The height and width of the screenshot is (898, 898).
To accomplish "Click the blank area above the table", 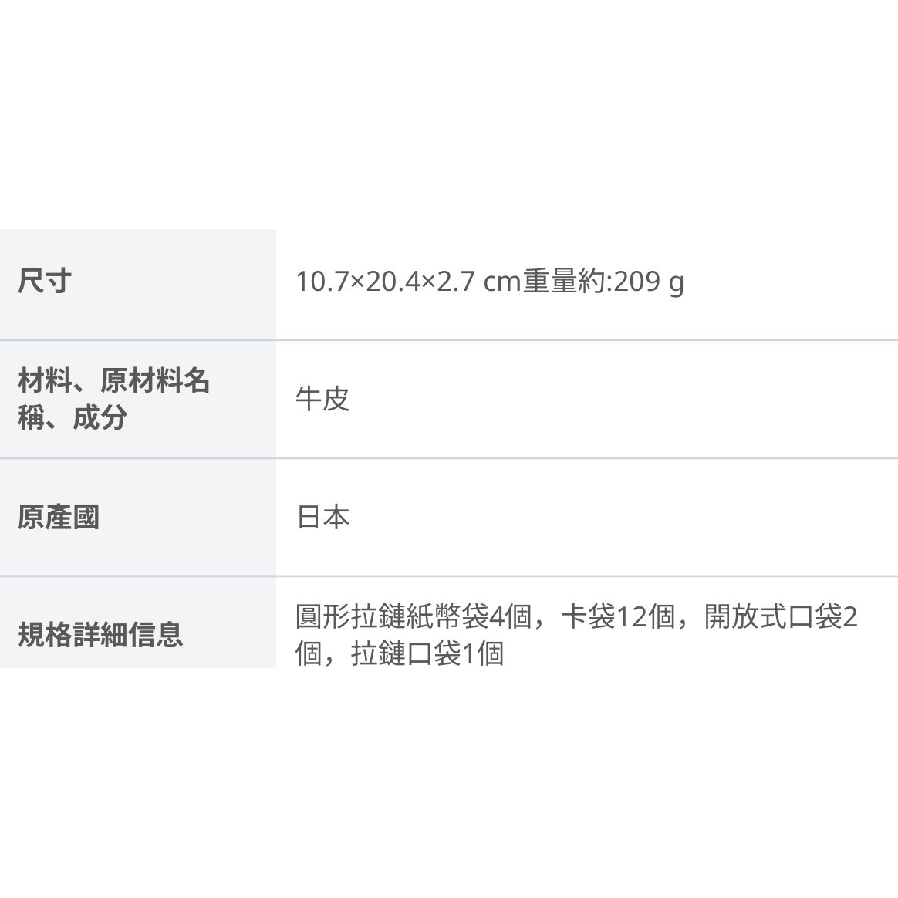I will click(x=449, y=114).
